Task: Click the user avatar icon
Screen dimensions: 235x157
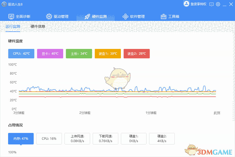Action: [x=186, y=4]
